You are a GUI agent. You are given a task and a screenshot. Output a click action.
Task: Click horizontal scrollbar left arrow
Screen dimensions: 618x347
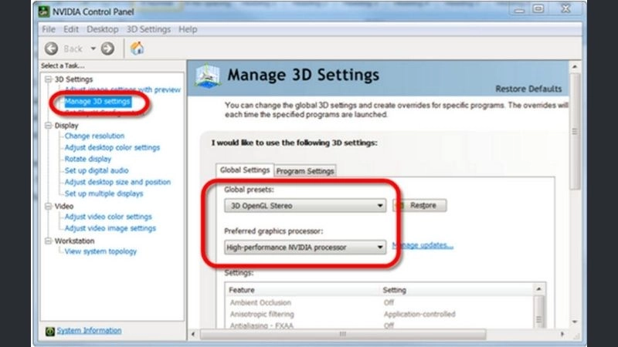point(192,335)
